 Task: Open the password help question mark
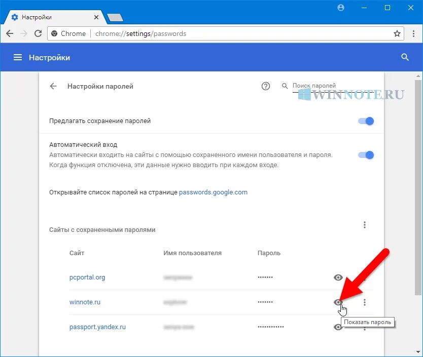point(265,86)
